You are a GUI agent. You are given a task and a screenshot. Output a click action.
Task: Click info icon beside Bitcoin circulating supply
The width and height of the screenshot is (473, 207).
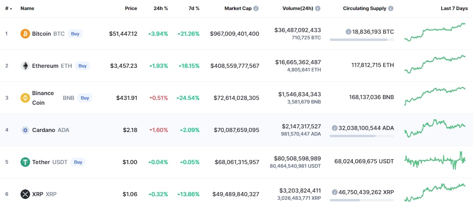click(348, 32)
